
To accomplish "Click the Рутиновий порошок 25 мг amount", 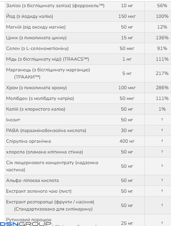I will tap(127, 223).
